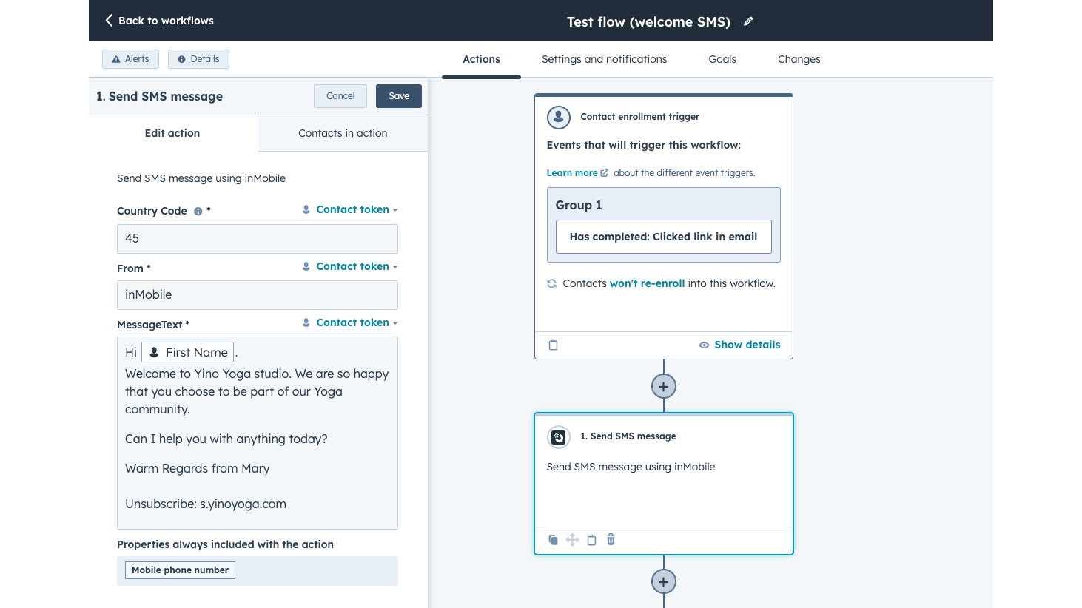Click the info icon next to Country Code

click(198, 211)
